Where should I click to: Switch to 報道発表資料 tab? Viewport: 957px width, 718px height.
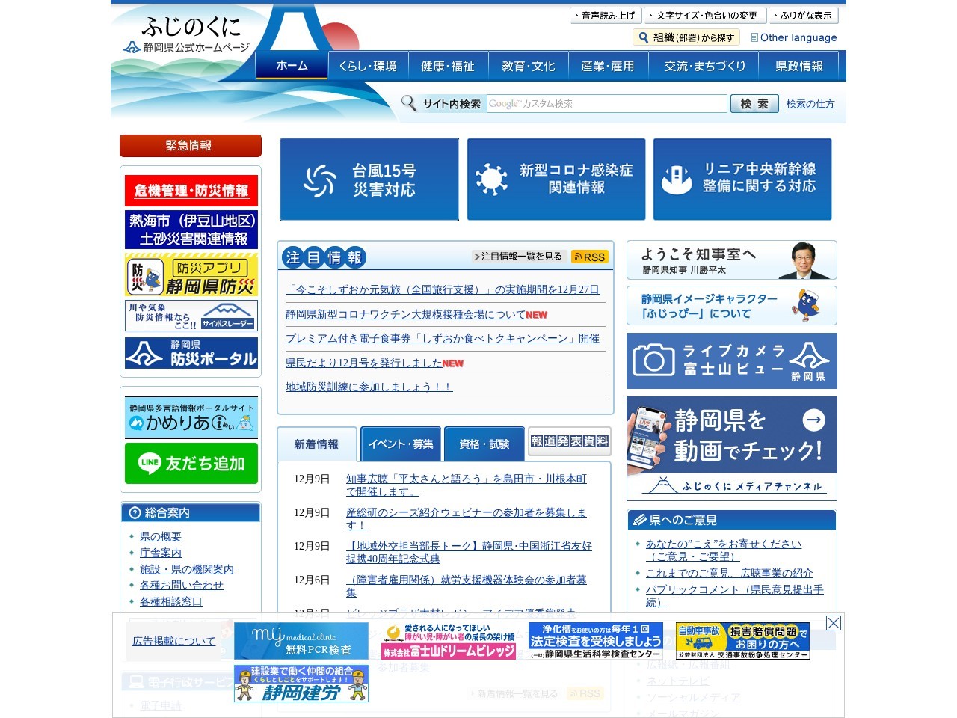pos(570,441)
